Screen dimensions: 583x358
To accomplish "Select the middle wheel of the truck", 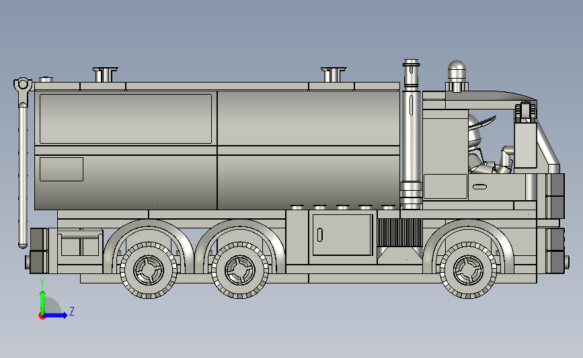I will (x=240, y=270).
